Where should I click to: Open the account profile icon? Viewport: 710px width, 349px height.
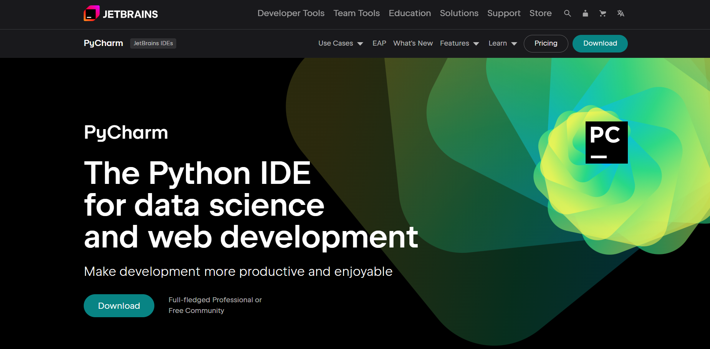(x=585, y=13)
